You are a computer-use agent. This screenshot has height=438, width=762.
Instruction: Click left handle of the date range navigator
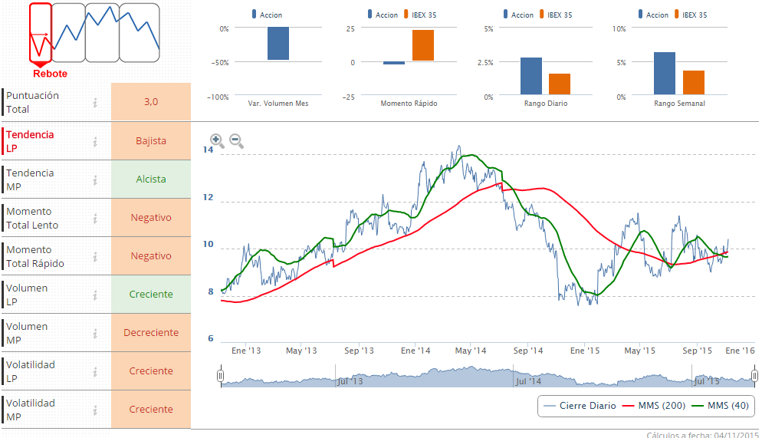220,376
